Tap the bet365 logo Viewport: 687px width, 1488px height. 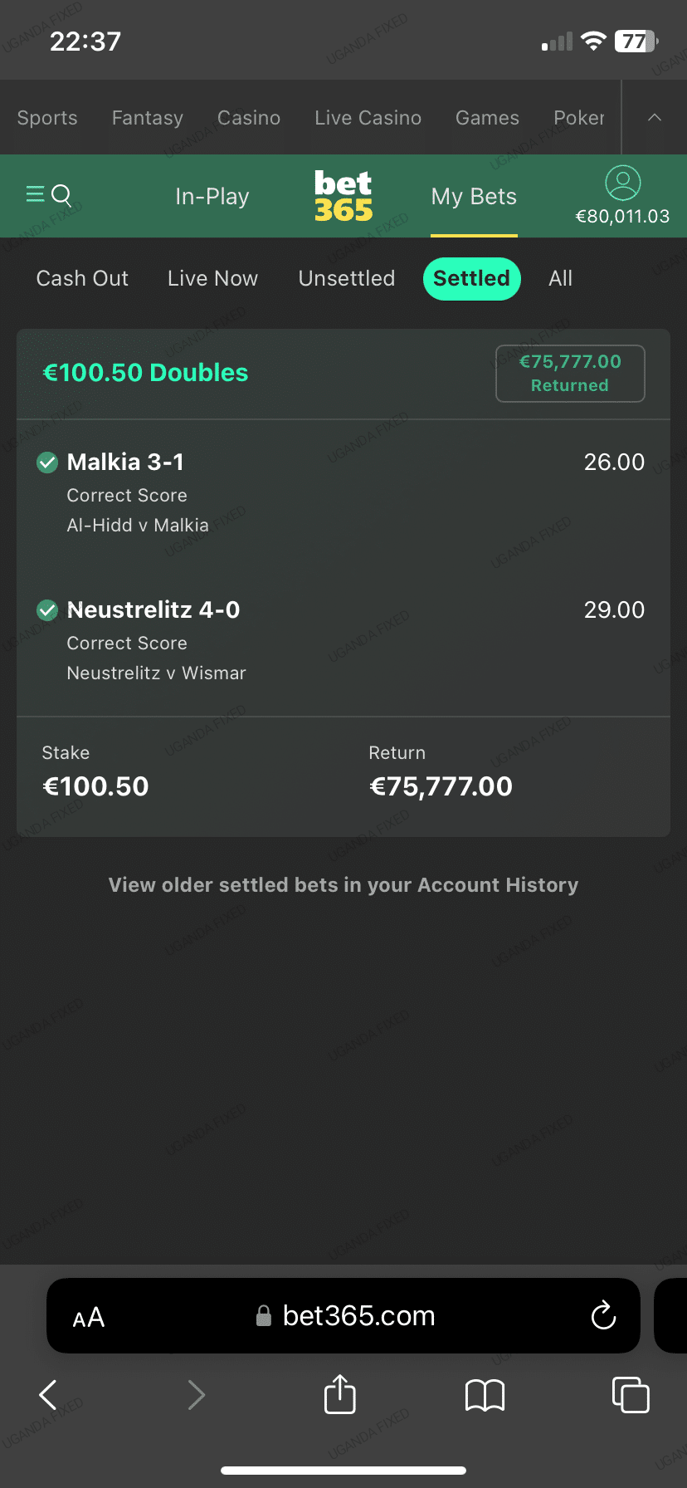(343, 196)
